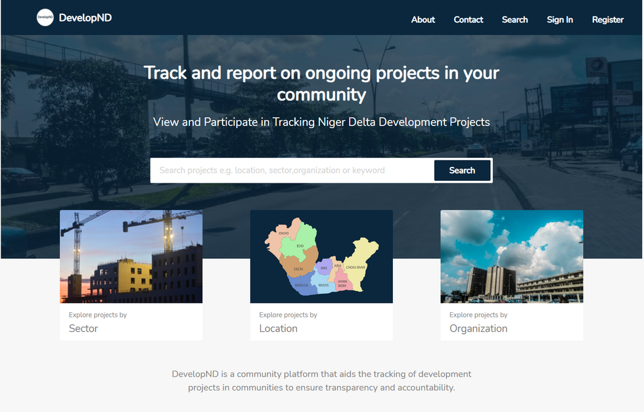
Task: Click the dark Search button beside the field
Action: tap(462, 170)
